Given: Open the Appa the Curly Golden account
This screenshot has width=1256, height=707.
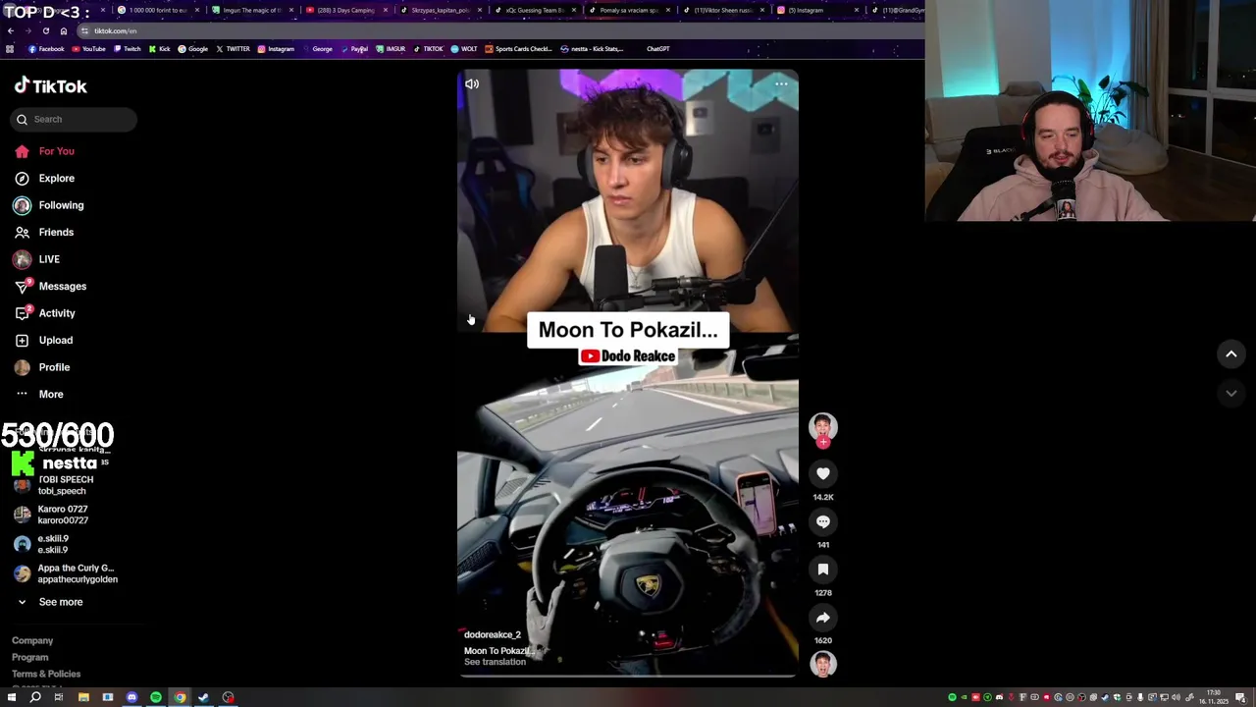Looking at the screenshot, I should coord(77,573).
